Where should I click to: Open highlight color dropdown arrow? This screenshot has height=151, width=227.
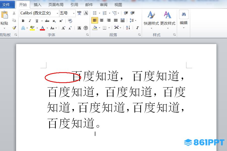[37, 28]
